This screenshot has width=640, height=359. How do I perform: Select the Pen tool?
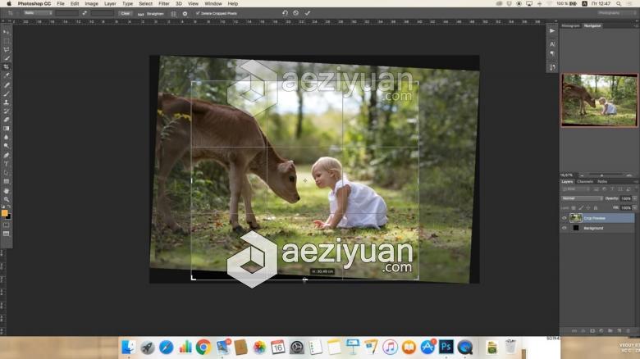pyautogui.click(x=6, y=155)
